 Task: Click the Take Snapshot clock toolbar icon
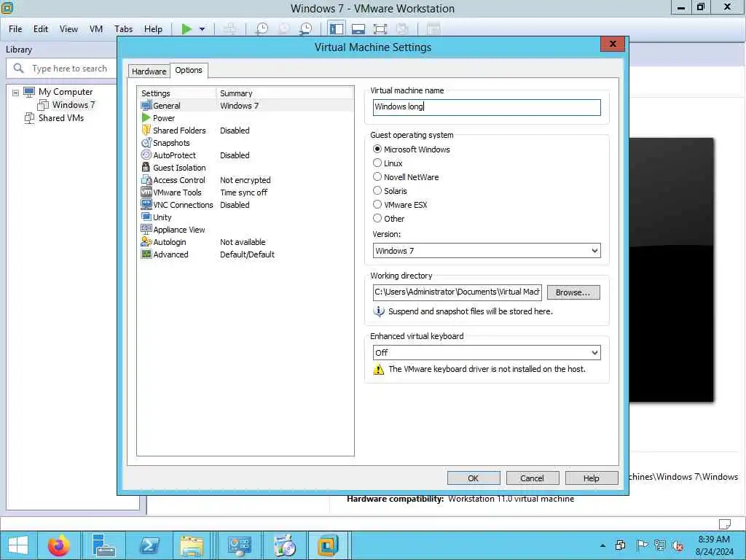(262, 29)
